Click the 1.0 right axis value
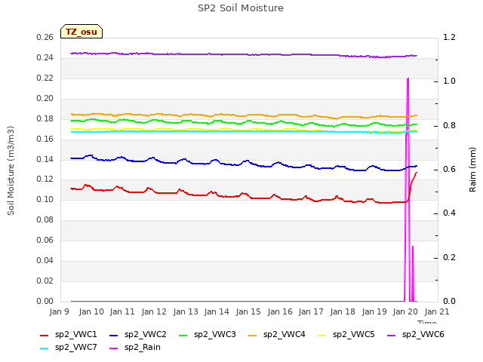The image size is (483, 362). (x=449, y=81)
